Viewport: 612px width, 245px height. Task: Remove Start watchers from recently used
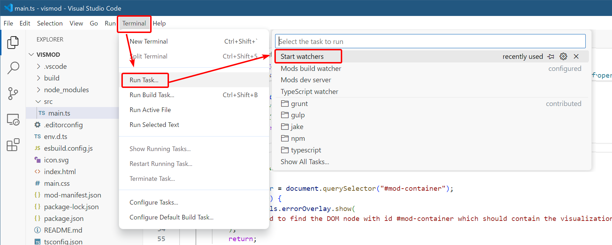[576, 56]
